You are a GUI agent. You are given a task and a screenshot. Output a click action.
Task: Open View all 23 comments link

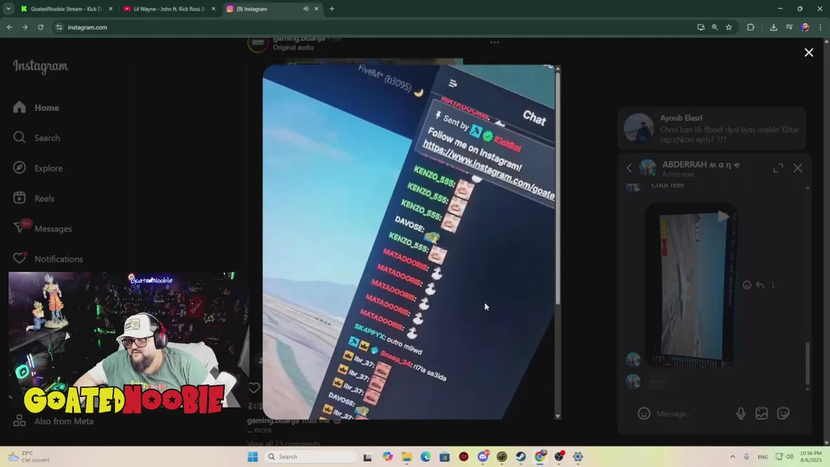tap(283, 444)
